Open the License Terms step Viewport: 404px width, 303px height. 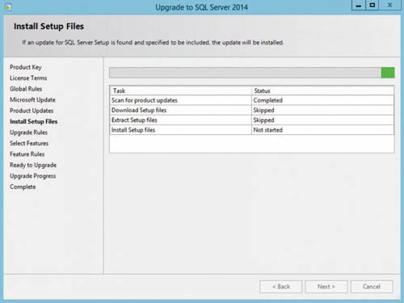(28, 78)
